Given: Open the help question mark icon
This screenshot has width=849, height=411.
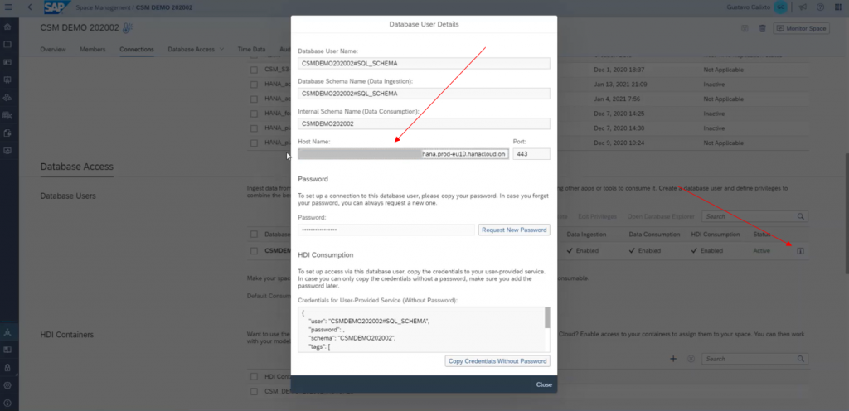Looking at the screenshot, I should pos(820,7).
